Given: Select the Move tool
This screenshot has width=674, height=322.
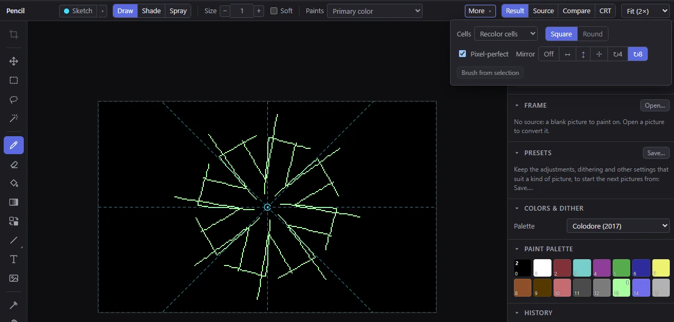Looking at the screenshot, I should click(14, 61).
